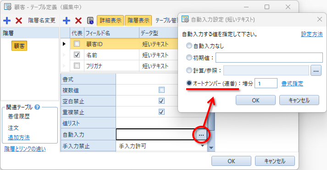
Task: Click the 自動入力 value field
Action: 156,134
